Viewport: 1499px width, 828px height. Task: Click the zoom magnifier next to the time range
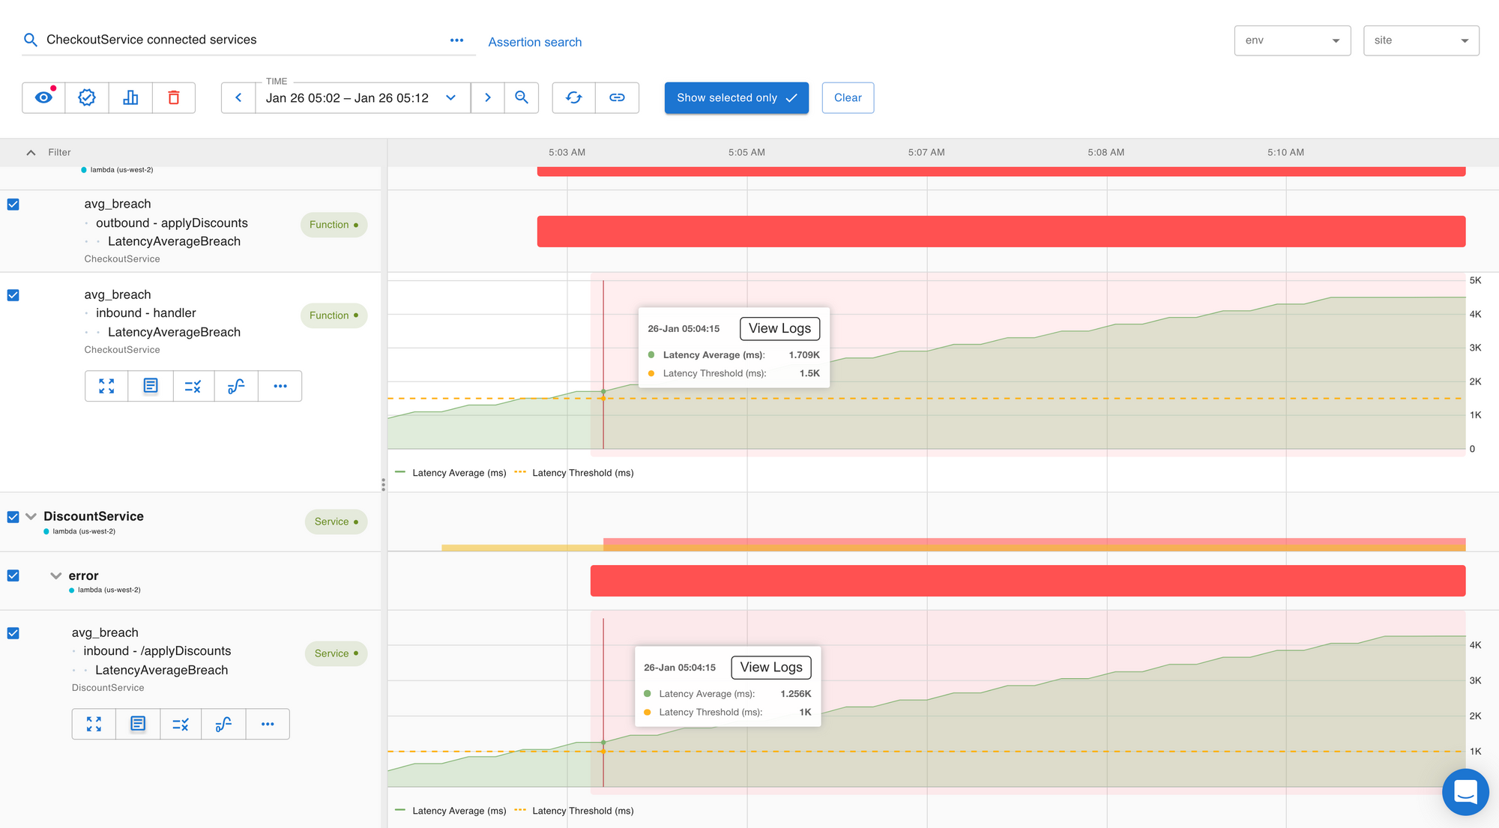[522, 97]
